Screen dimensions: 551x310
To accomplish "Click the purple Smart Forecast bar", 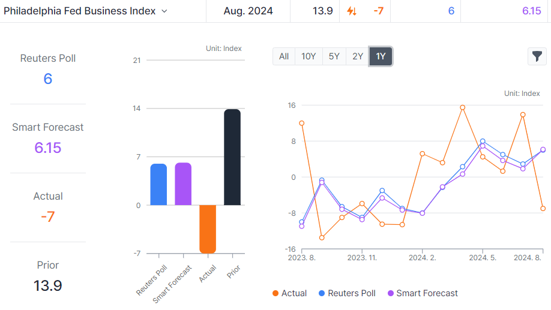I will [x=183, y=184].
